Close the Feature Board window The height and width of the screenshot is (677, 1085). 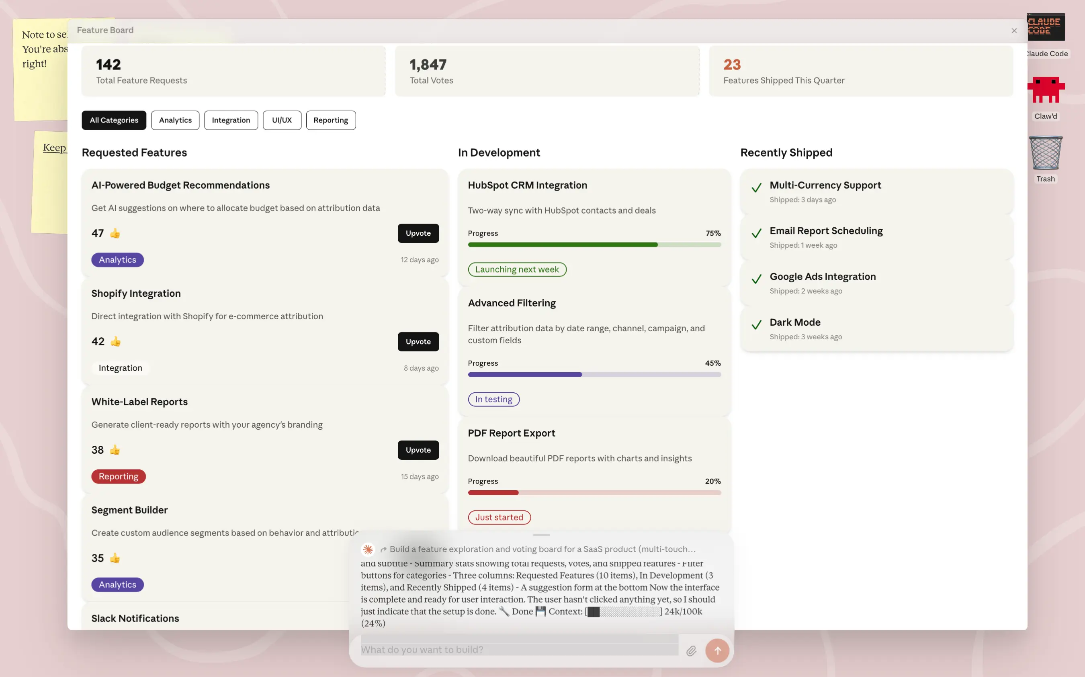(1014, 31)
